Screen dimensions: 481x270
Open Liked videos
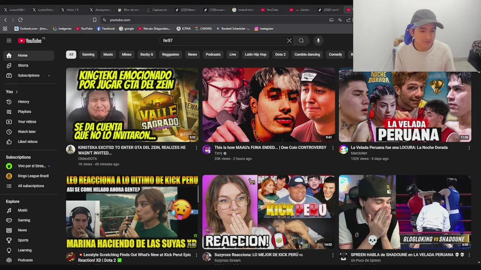(x=29, y=142)
